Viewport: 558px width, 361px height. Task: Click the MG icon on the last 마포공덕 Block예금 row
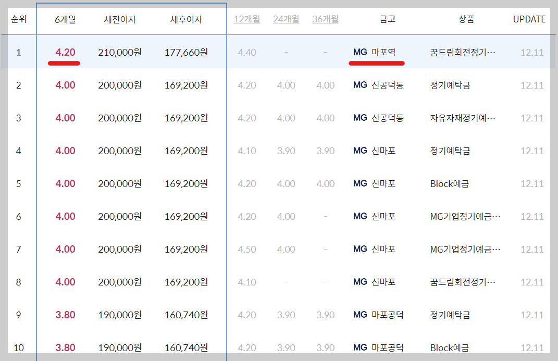tap(360, 347)
